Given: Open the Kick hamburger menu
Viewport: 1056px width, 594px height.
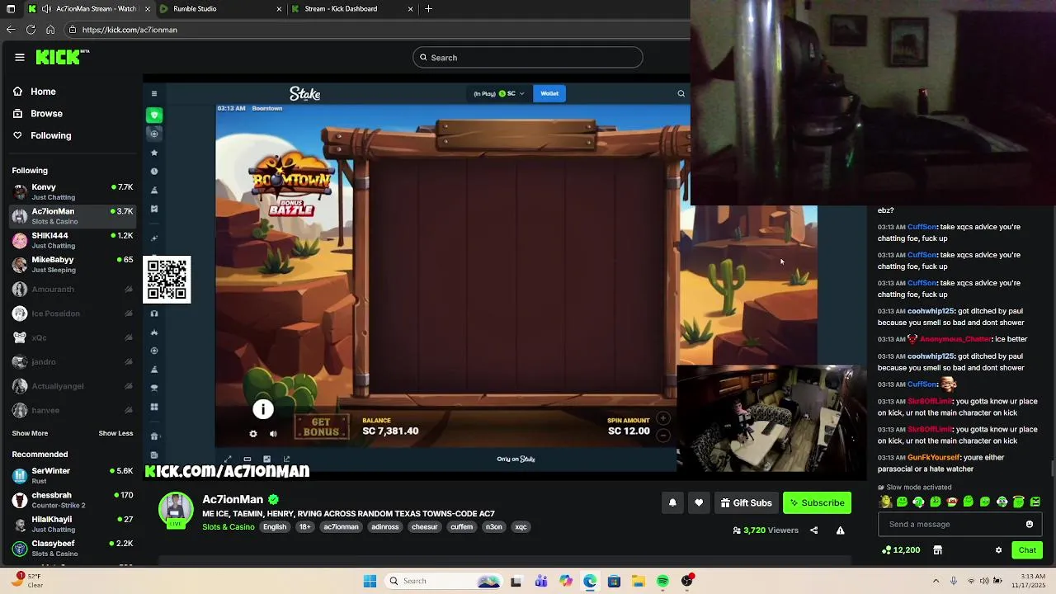Looking at the screenshot, I should pos(20,57).
